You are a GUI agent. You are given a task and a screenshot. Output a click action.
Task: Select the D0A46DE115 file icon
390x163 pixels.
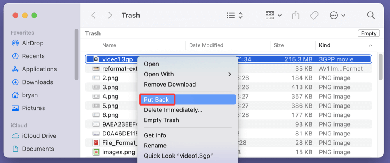[x=96, y=134]
